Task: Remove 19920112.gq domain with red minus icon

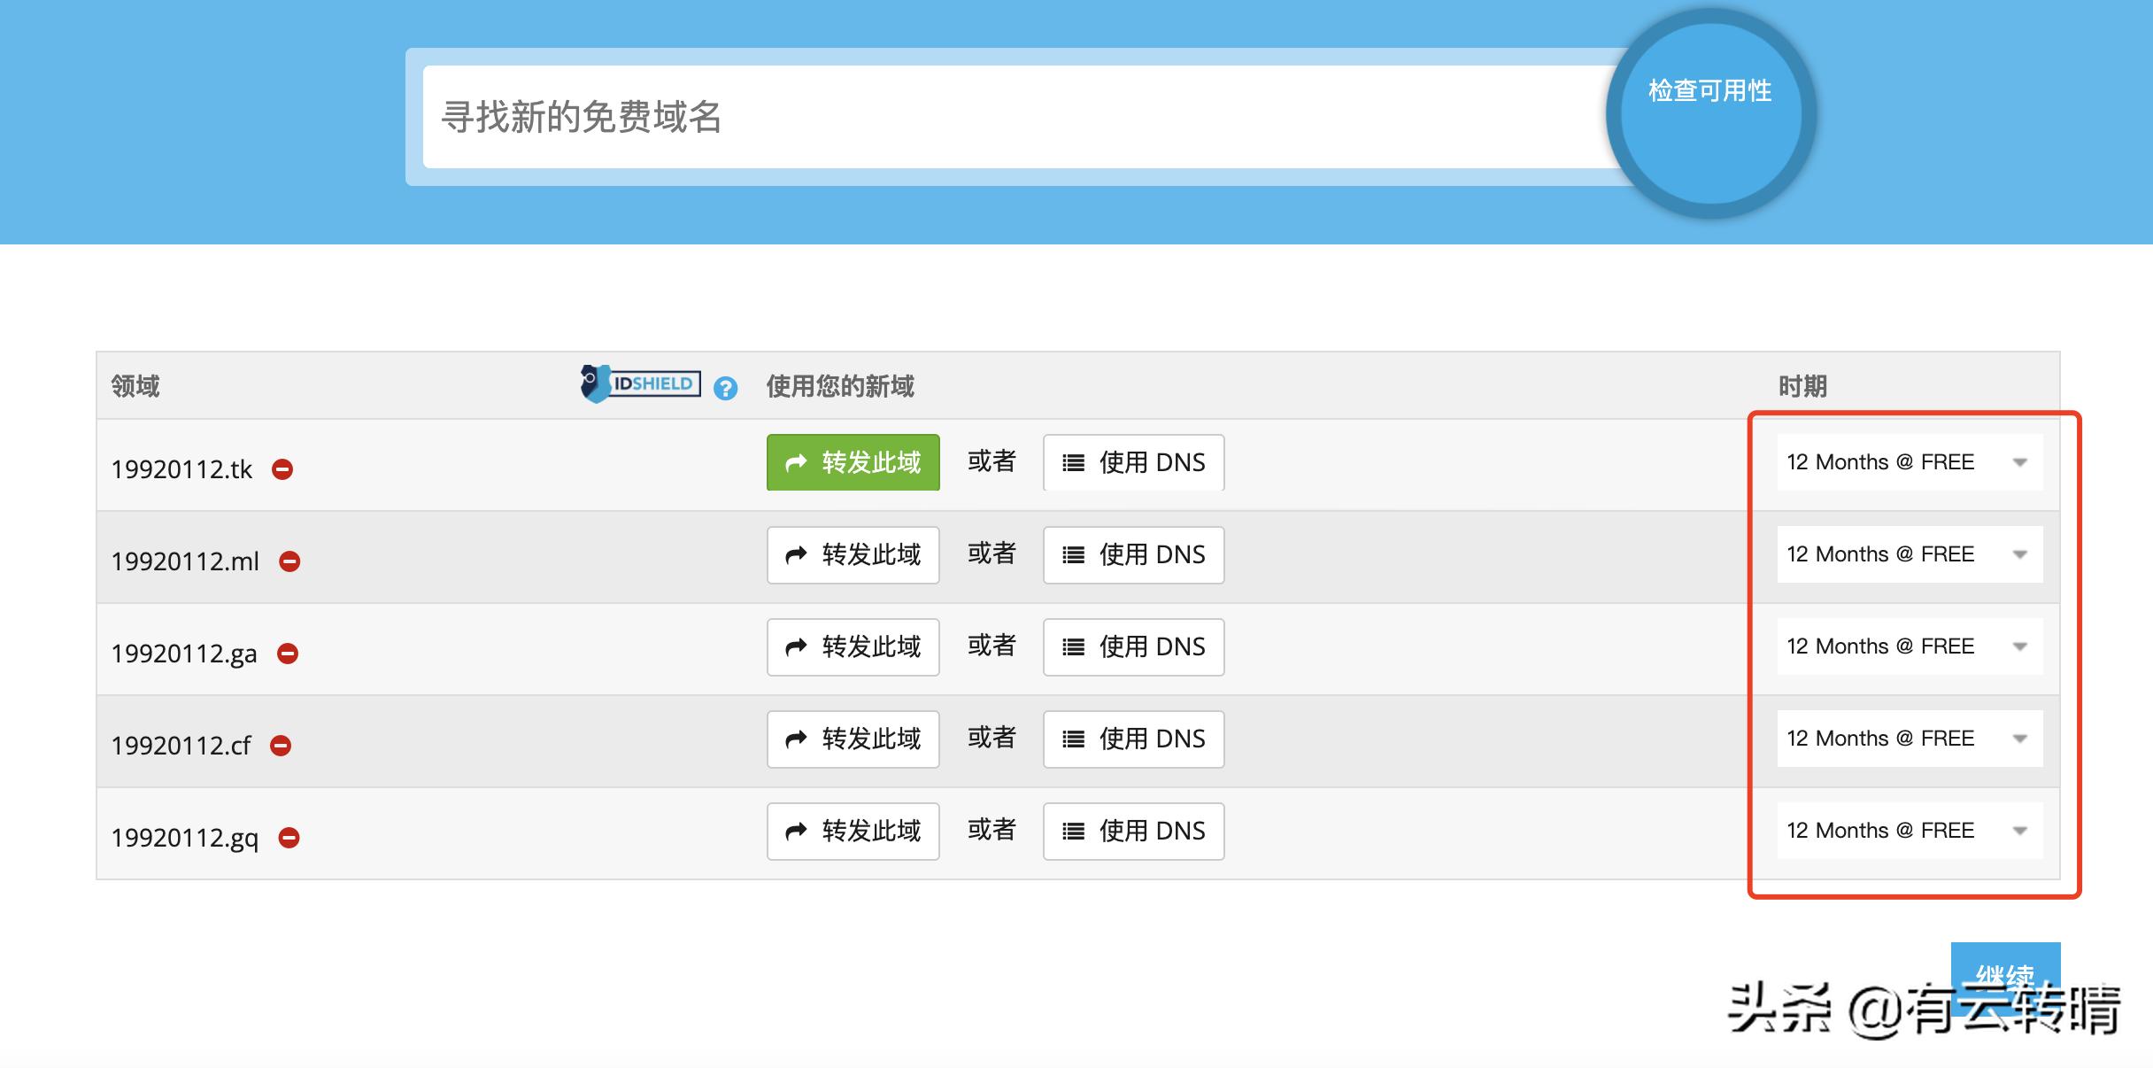Action: [289, 838]
